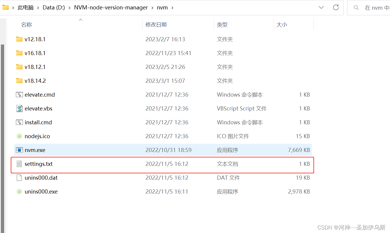Navigate to Data (D:) breadcrumb

(x=54, y=8)
